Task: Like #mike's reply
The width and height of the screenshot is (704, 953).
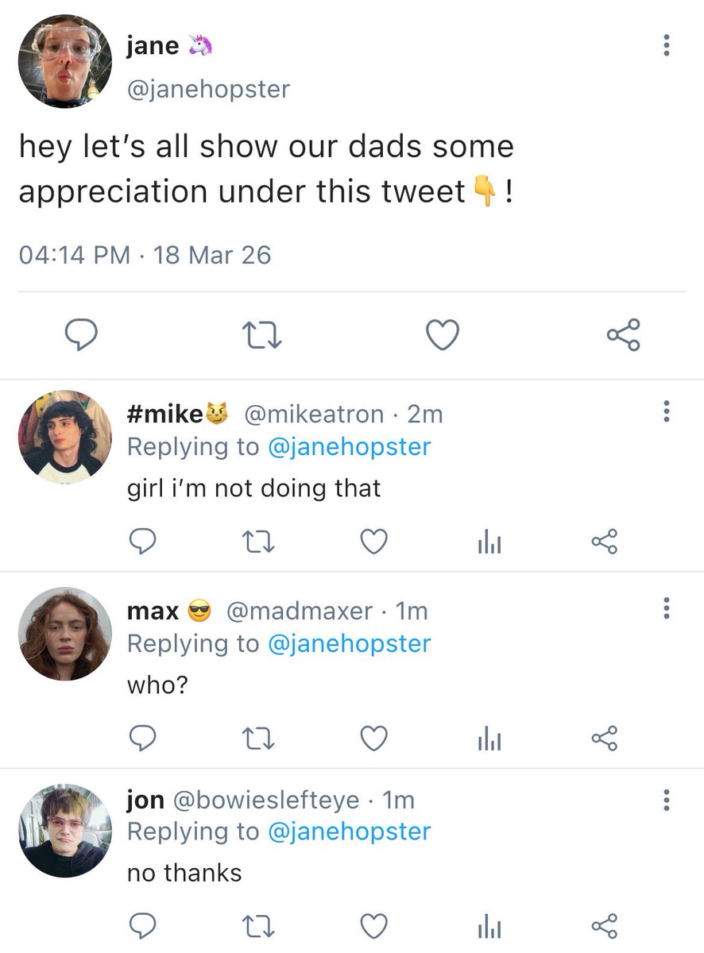Action: coord(373,542)
